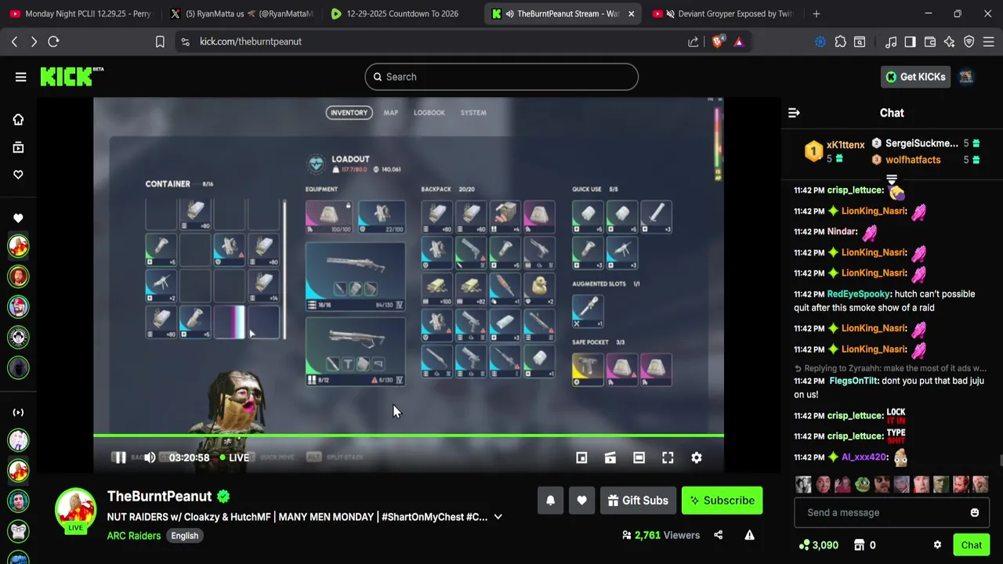Open the user profile avatar menu

click(966, 77)
